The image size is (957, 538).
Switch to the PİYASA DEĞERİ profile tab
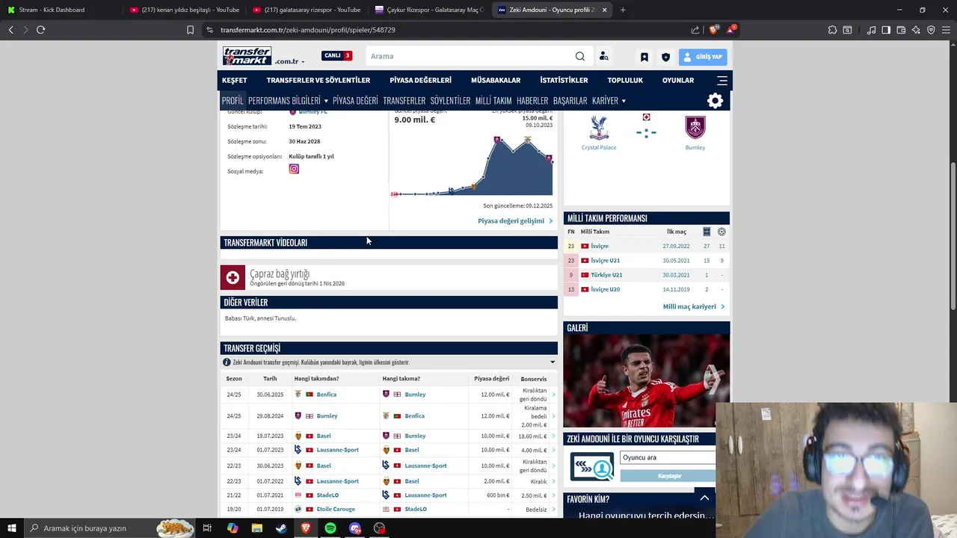pyautogui.click(x=355, y=101)
